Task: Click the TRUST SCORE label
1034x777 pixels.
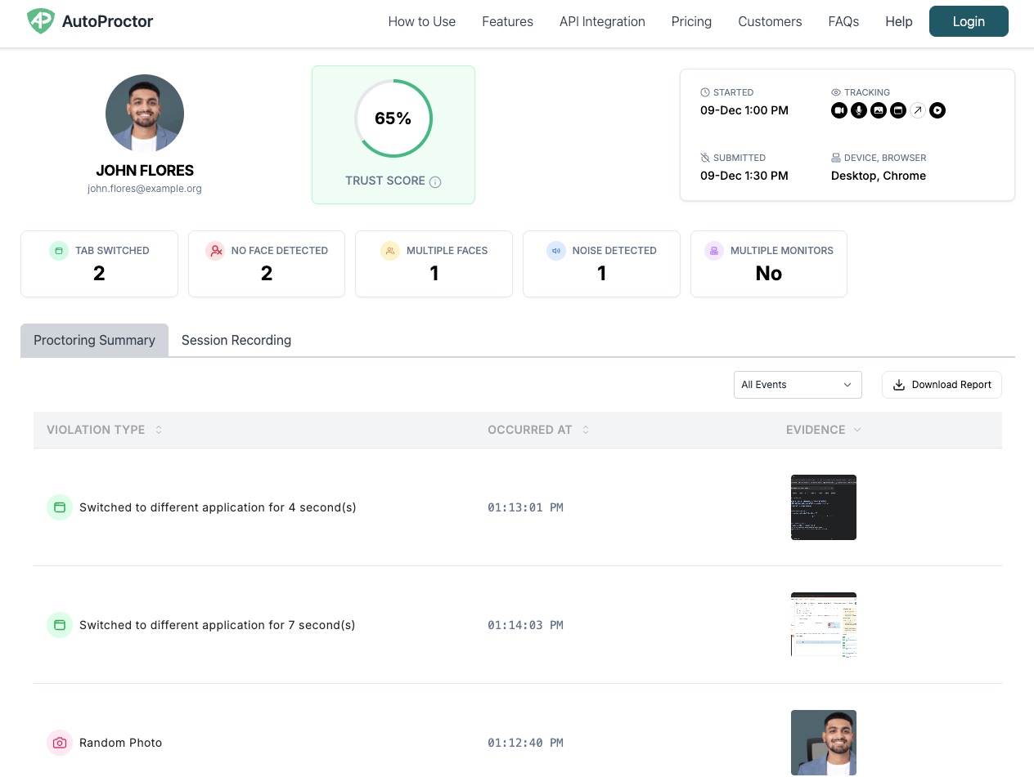Action: 385,181
